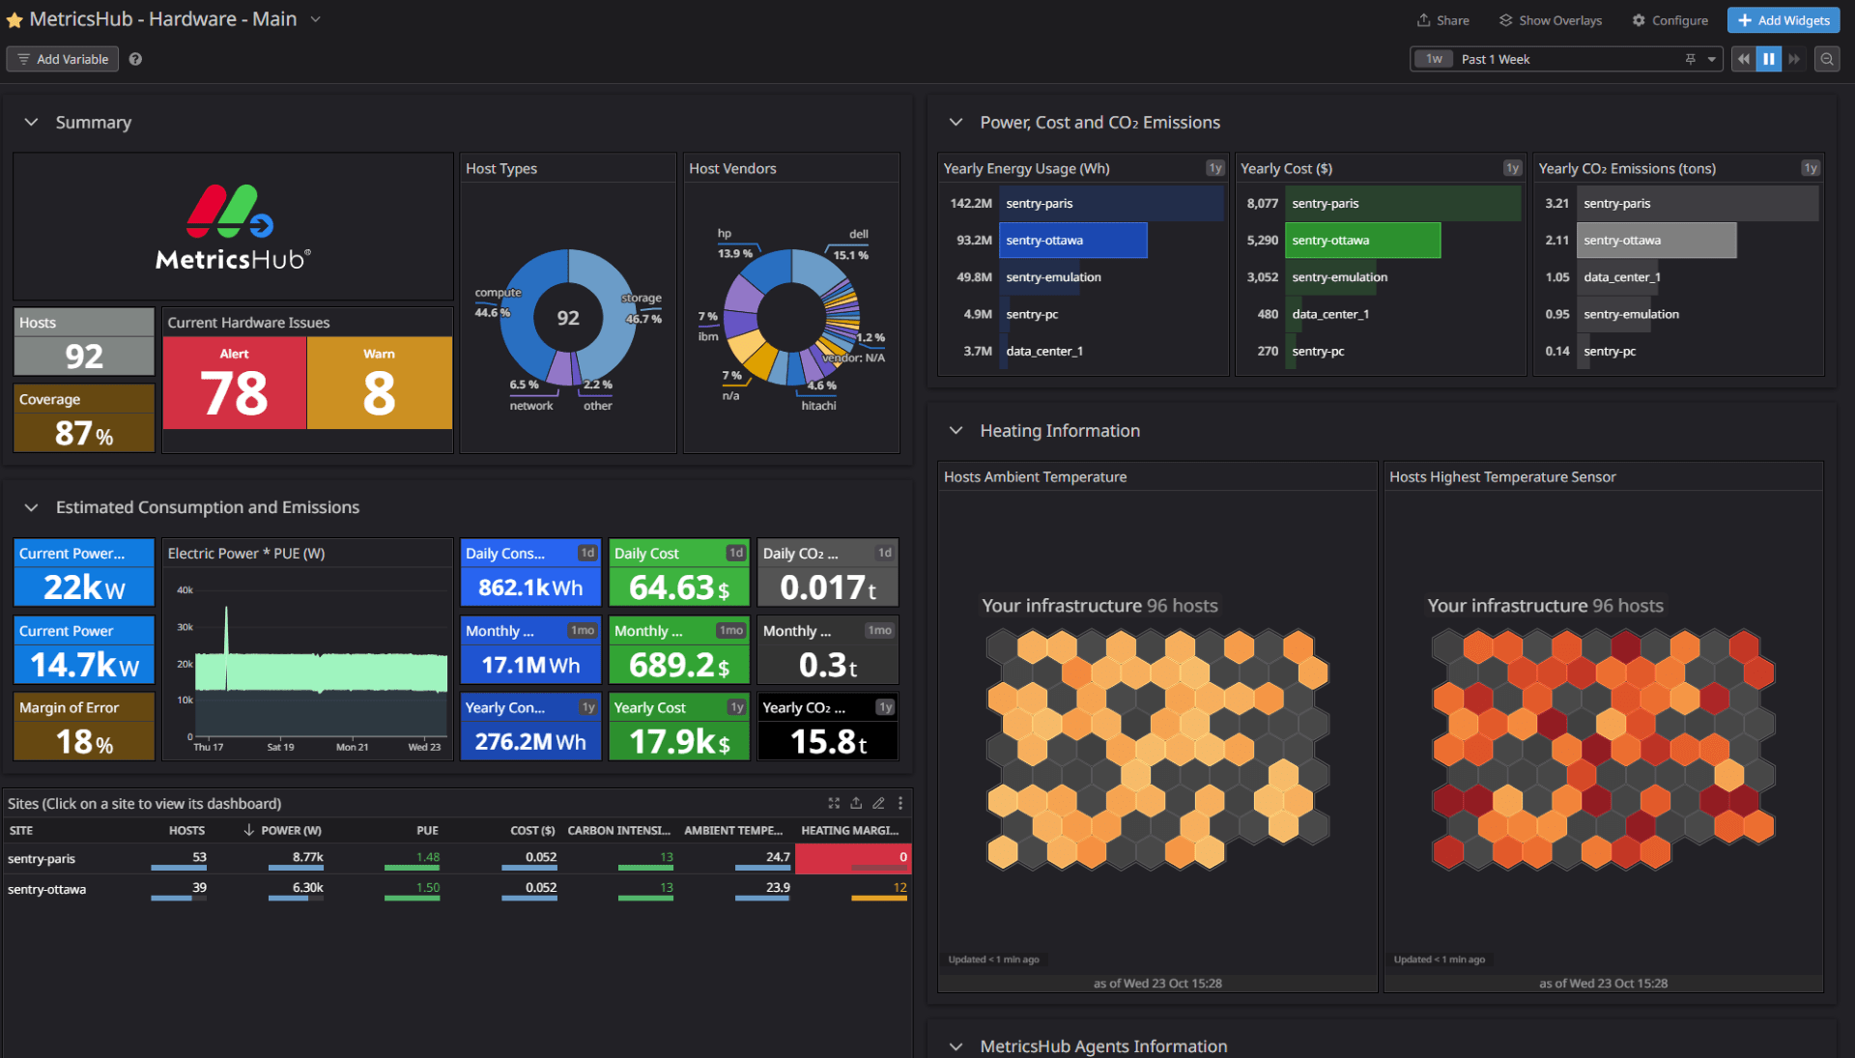Collapse Estimated Consumption and Emissions section
This screenshot has height=1058, width=1855.
point(31,507)
